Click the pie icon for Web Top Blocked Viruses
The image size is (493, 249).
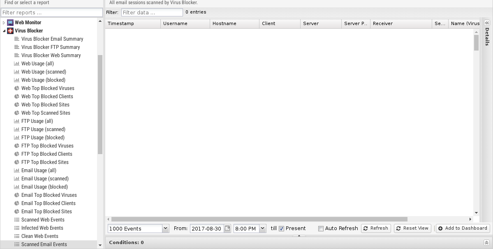pos(17,88)
